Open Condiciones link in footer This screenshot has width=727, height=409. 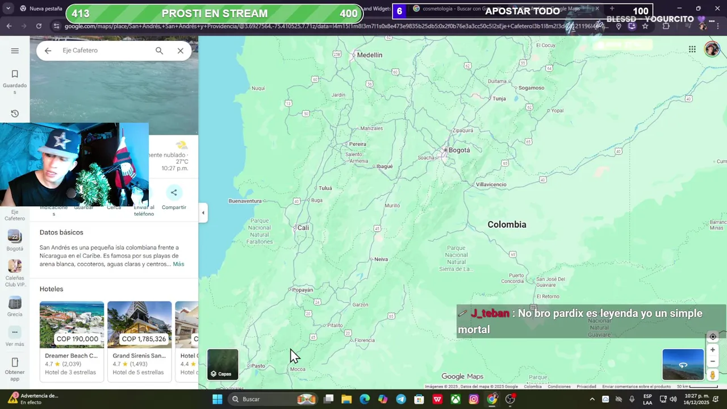(559, 386)
